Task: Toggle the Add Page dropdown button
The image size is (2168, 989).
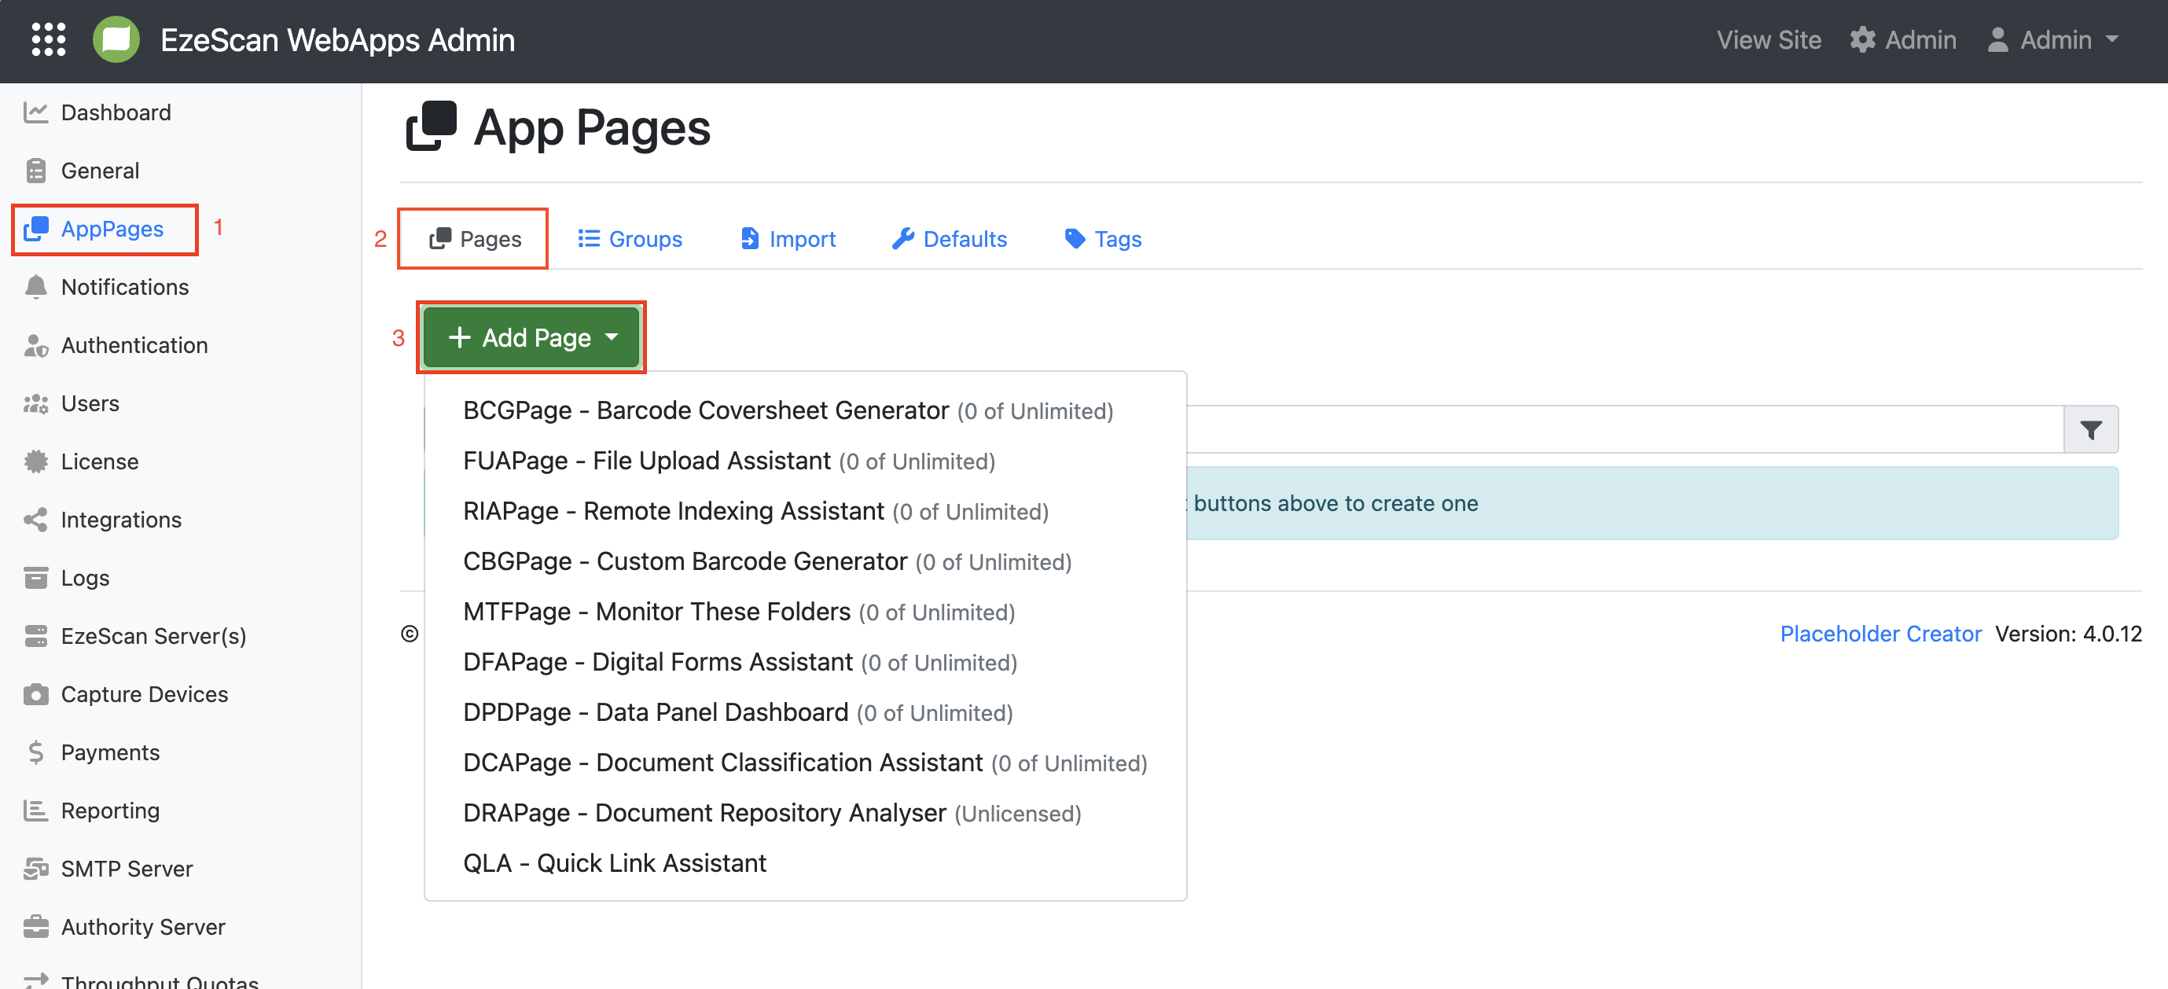Action: tap(532, 337)
